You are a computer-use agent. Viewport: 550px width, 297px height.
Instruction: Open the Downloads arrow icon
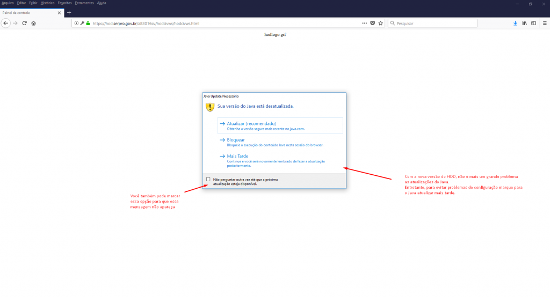pyautogui.click(x=516, y=23)
